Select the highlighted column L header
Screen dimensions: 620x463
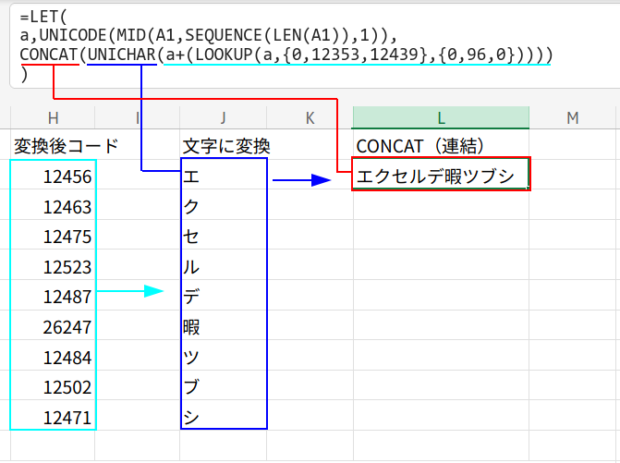(441, 116)
